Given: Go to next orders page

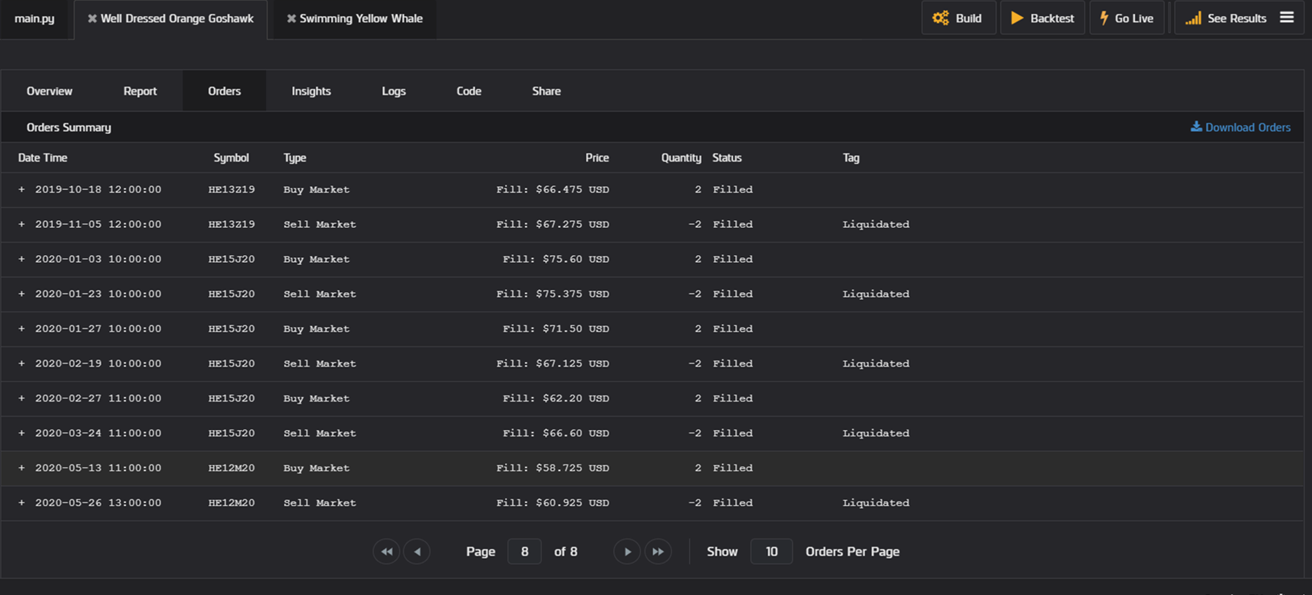Looking at the screenshot, I should 627,551.
